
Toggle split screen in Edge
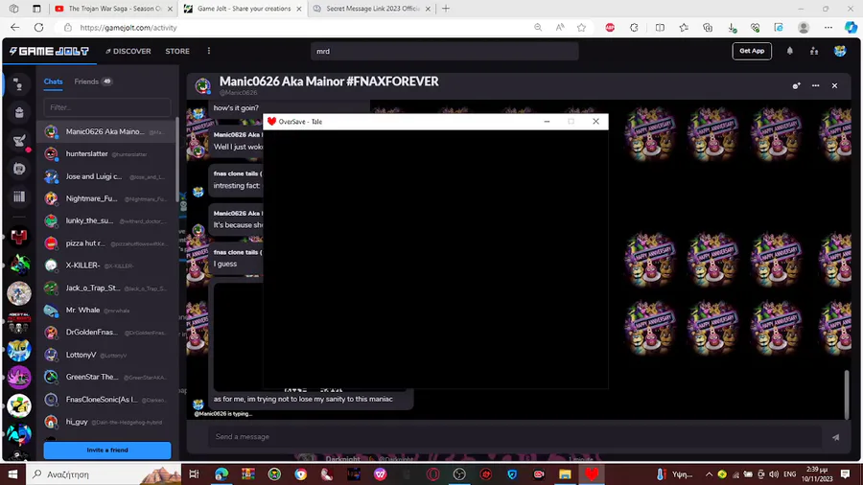tap(660, 28)
